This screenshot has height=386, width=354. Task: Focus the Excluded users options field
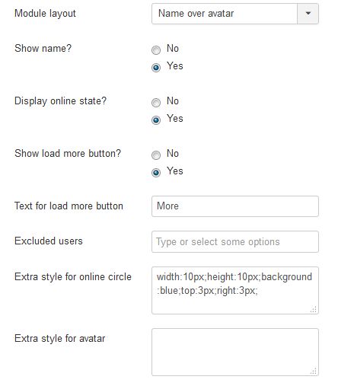tap(235, 241)
